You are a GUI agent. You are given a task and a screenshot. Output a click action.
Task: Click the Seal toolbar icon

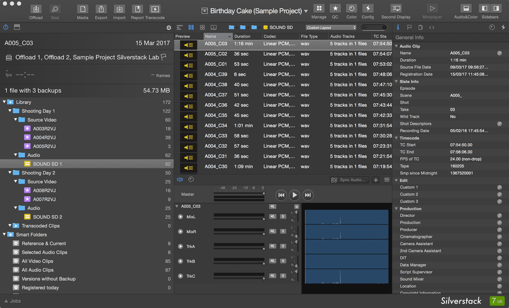point(55,9)
